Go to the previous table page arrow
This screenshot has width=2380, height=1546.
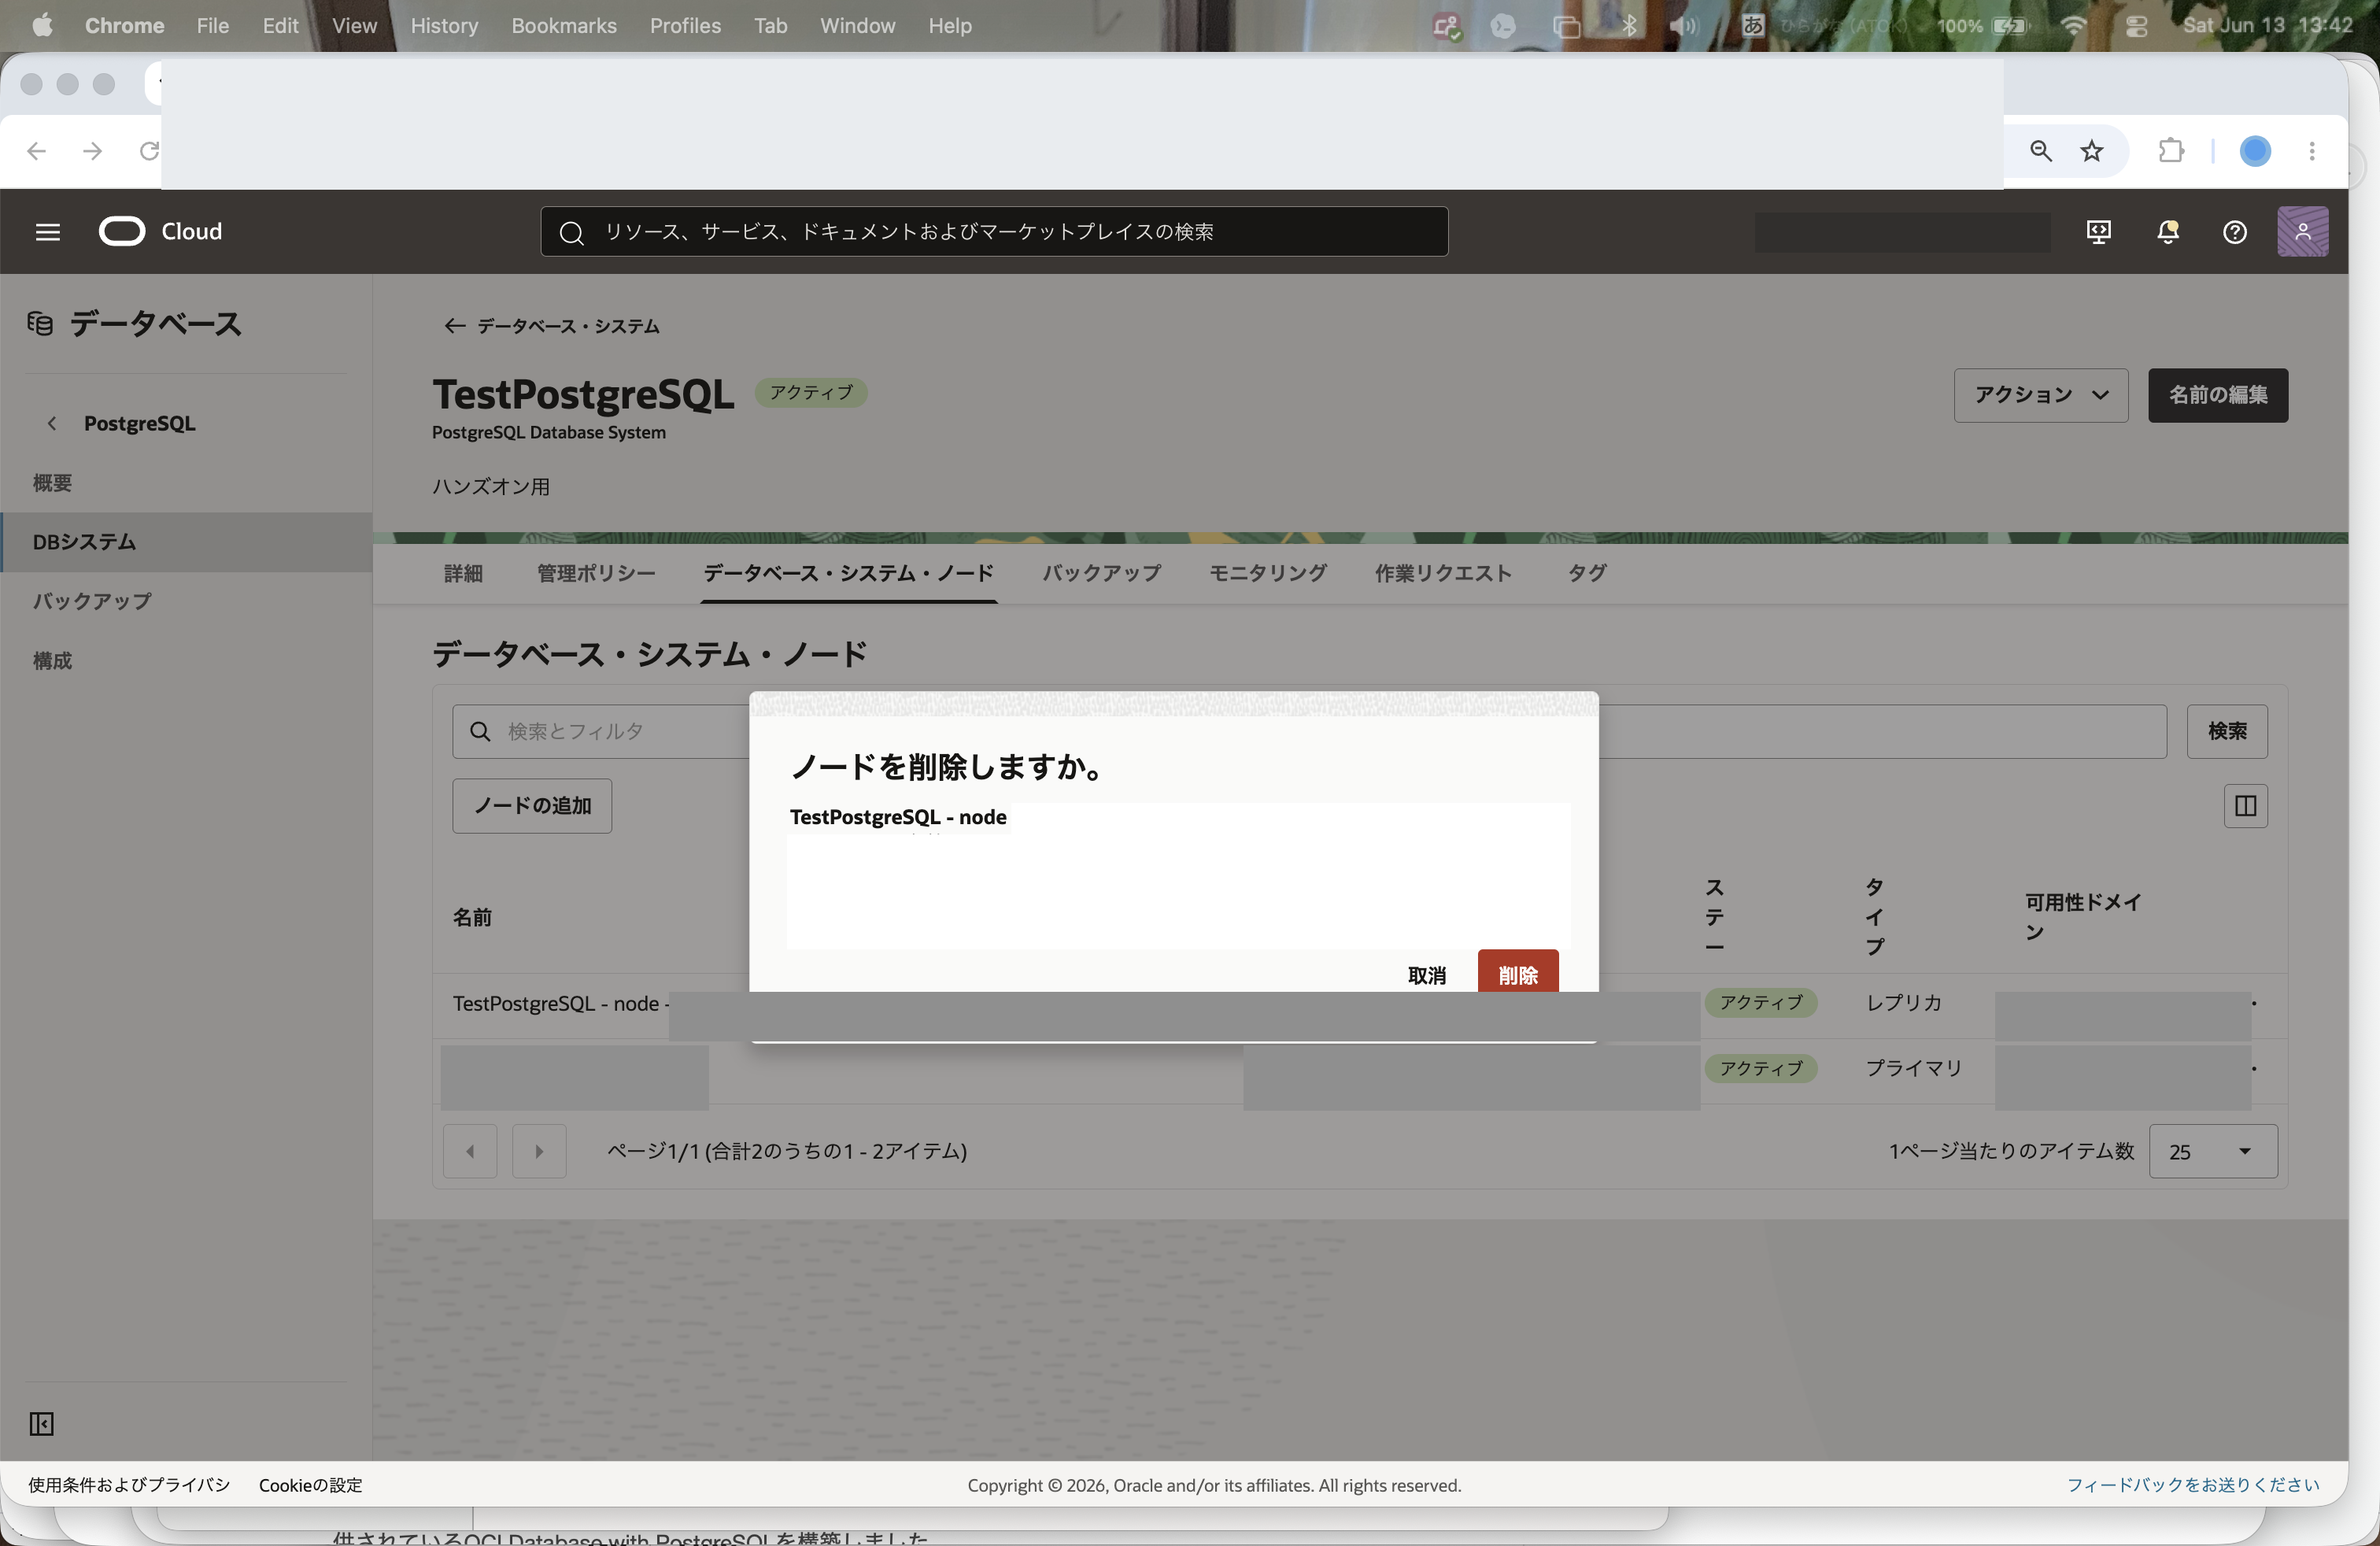pos(470,1151)
